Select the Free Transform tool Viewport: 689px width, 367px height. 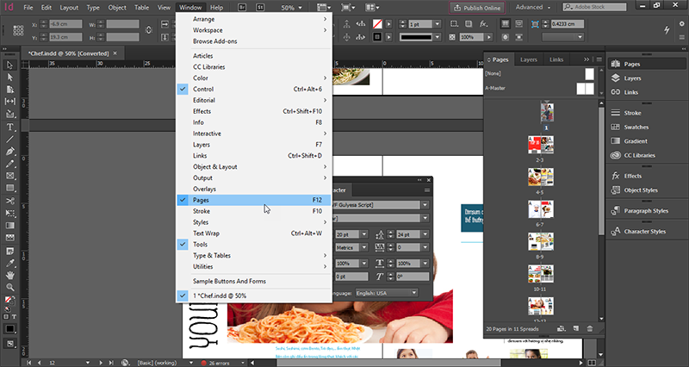(9, 213)
